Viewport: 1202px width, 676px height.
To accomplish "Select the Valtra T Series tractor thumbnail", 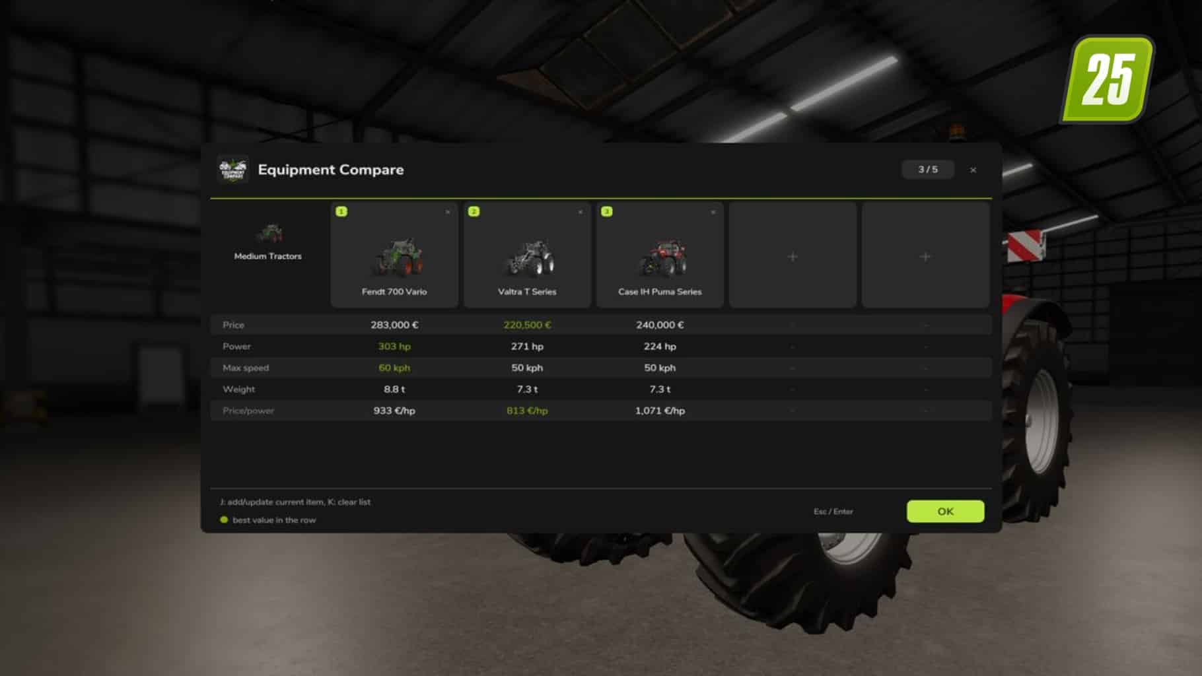I will pos(529,257).
